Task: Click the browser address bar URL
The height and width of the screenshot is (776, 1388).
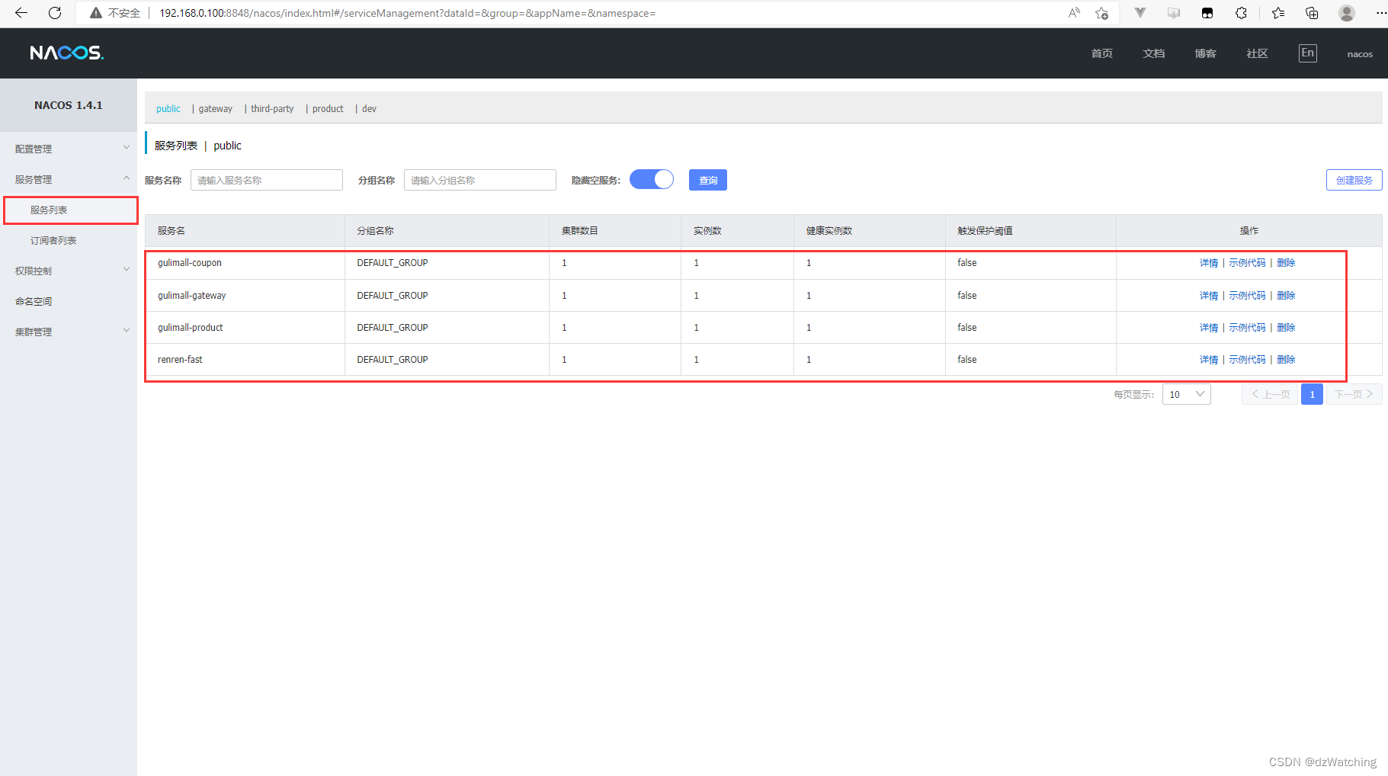Action: (407, 13)
